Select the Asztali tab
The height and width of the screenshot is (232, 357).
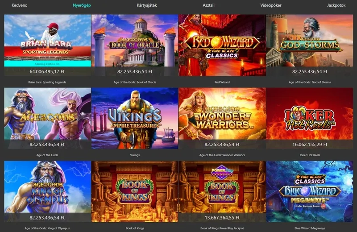click(208, 5)
